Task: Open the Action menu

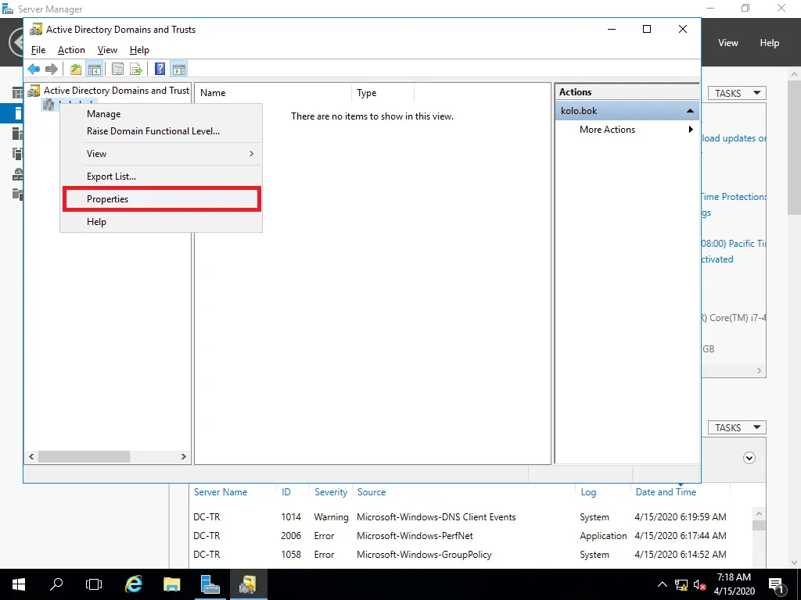Action: 71,50
